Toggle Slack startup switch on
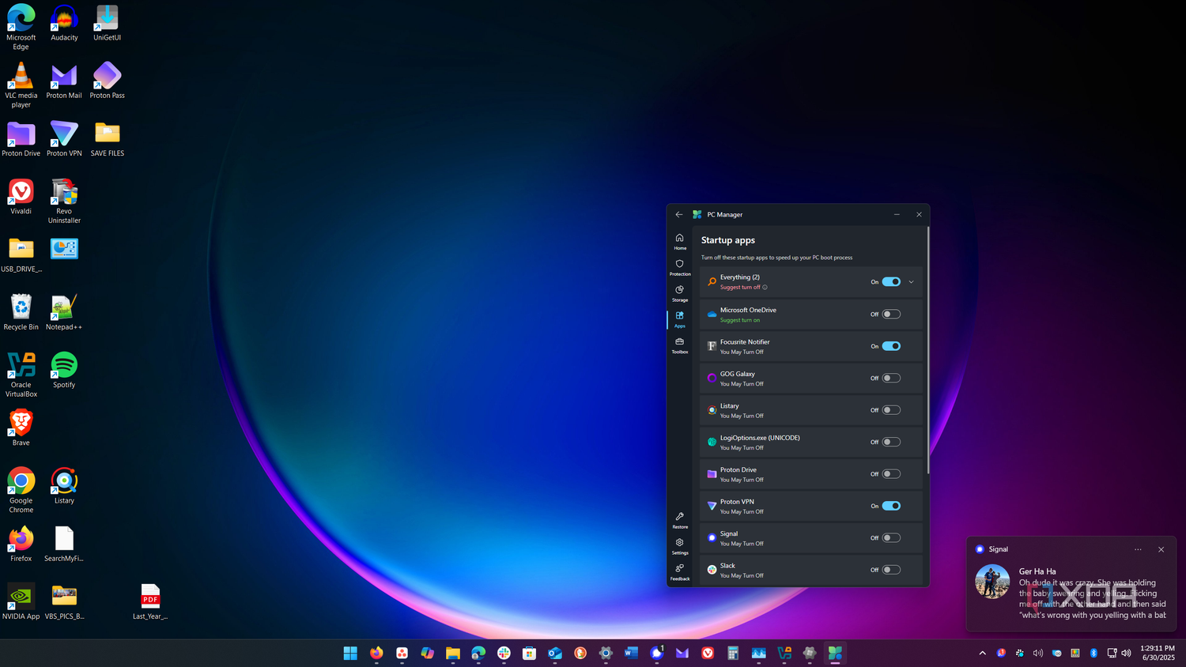 click(891, 570)
